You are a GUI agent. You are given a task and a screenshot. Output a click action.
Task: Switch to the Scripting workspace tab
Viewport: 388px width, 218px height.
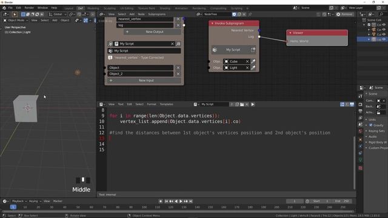tap(236, 8)
